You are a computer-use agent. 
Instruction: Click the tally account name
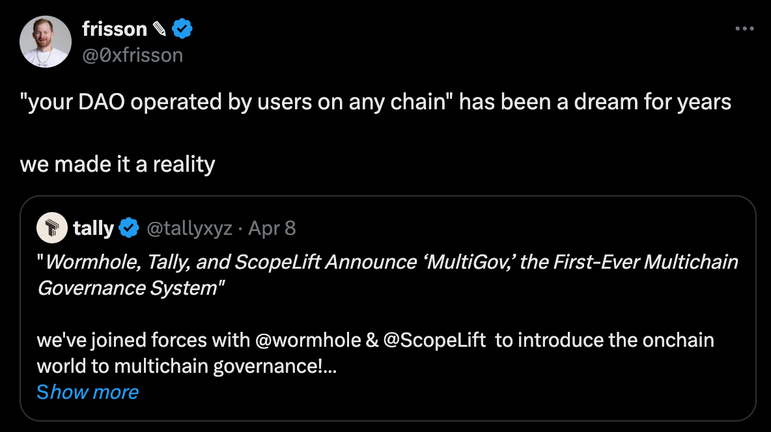coord(93,228)
